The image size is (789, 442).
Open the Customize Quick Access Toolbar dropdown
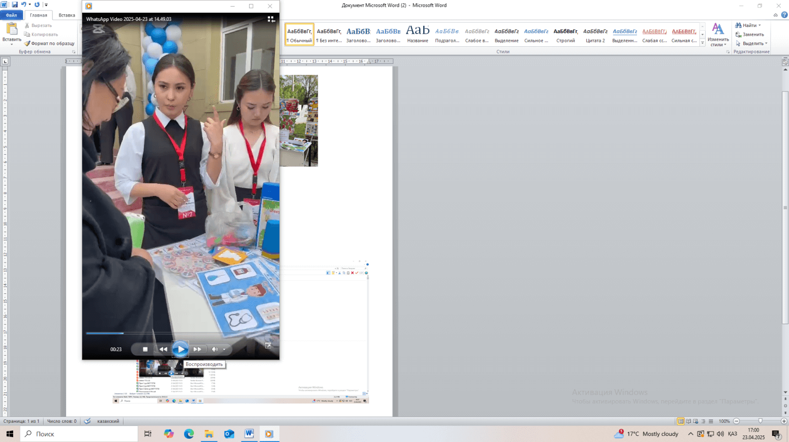point(46,5)
